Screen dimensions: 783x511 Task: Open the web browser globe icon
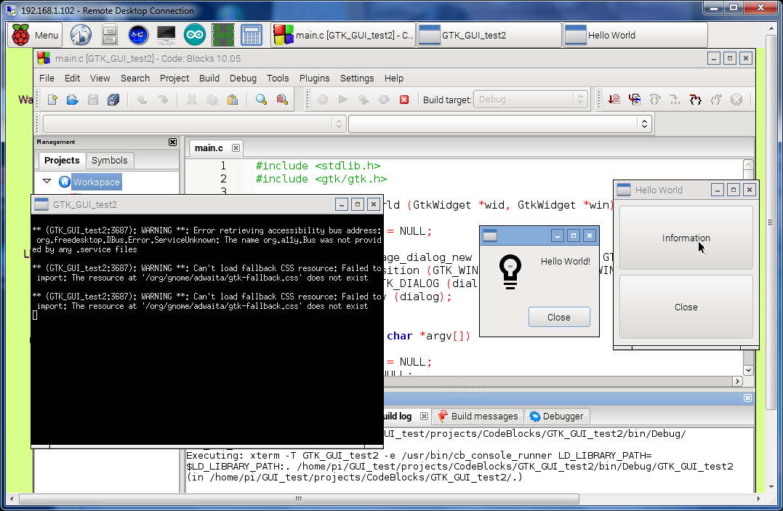point(81,35)
